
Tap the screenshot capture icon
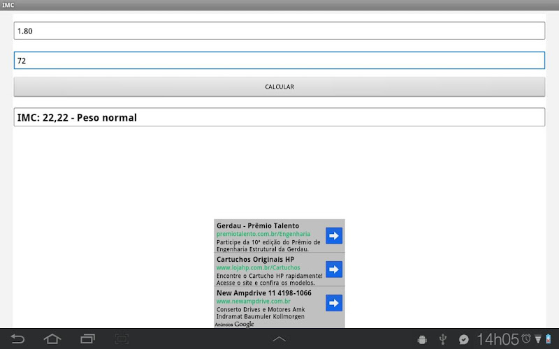[x=122, y=339]
